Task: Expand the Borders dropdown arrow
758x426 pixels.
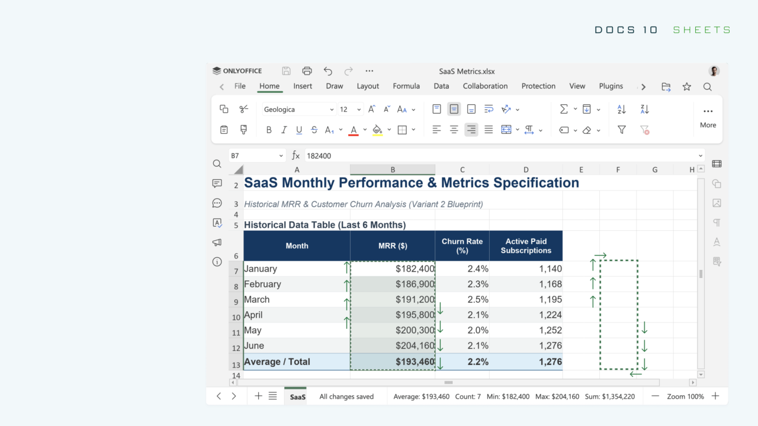Action: (413, 130)
